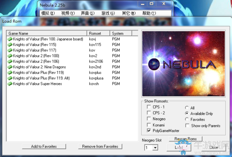This screenshot has height=157, width=232.
Task: Click the green ROM icon for Knights of Valour (Rev 117)
Action: (10, 50)
